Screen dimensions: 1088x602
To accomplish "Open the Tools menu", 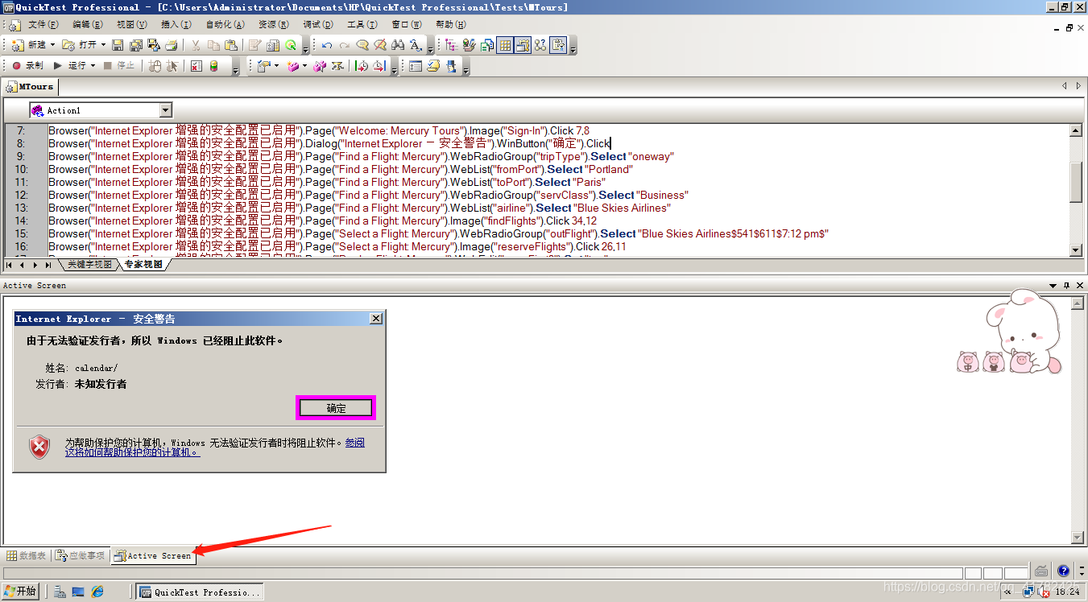I will 362,25.
